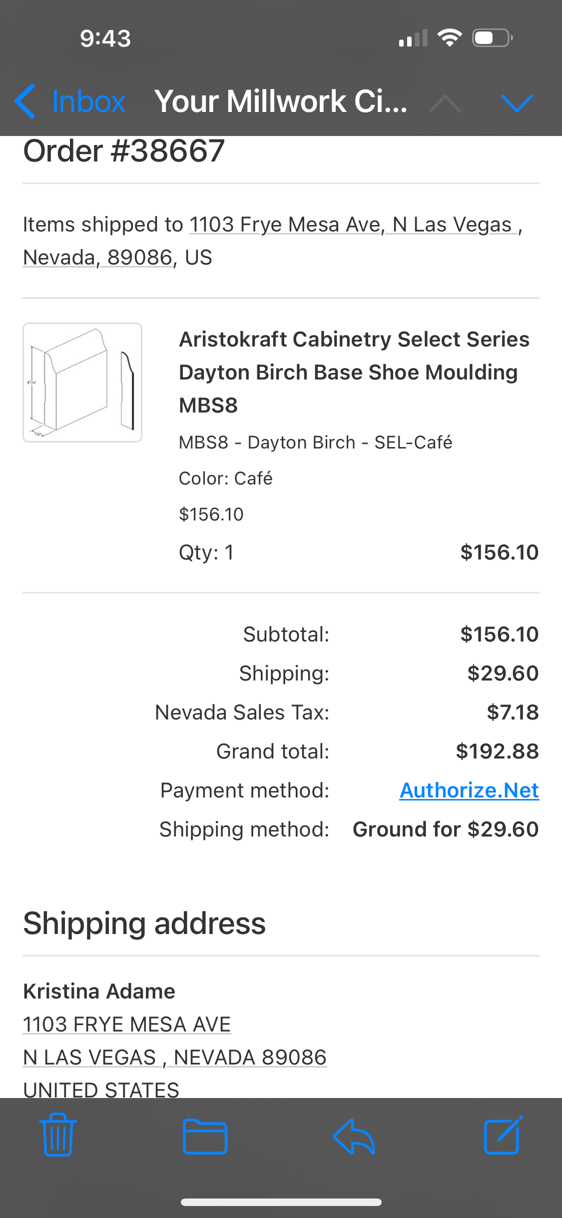Viewport: 562px width, 1218px height.
Task: Tap the home indicator bar
Action: 281,1202
